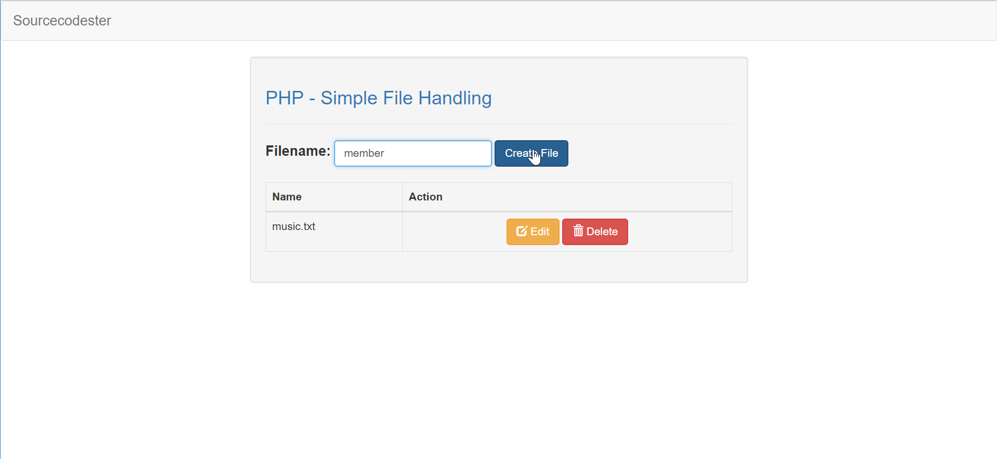Focus the Filename input field
This screenshot has height=459, width=997.
[413, 153]
